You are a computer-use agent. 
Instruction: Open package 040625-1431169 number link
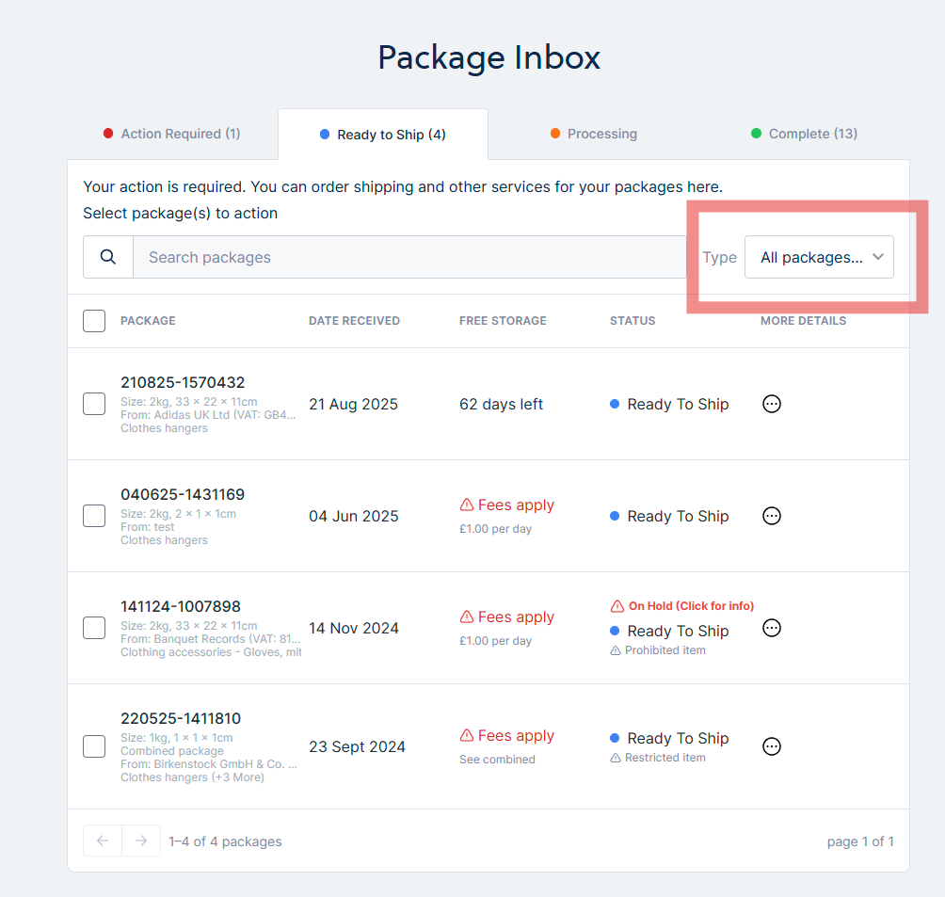tap(183, 494)
